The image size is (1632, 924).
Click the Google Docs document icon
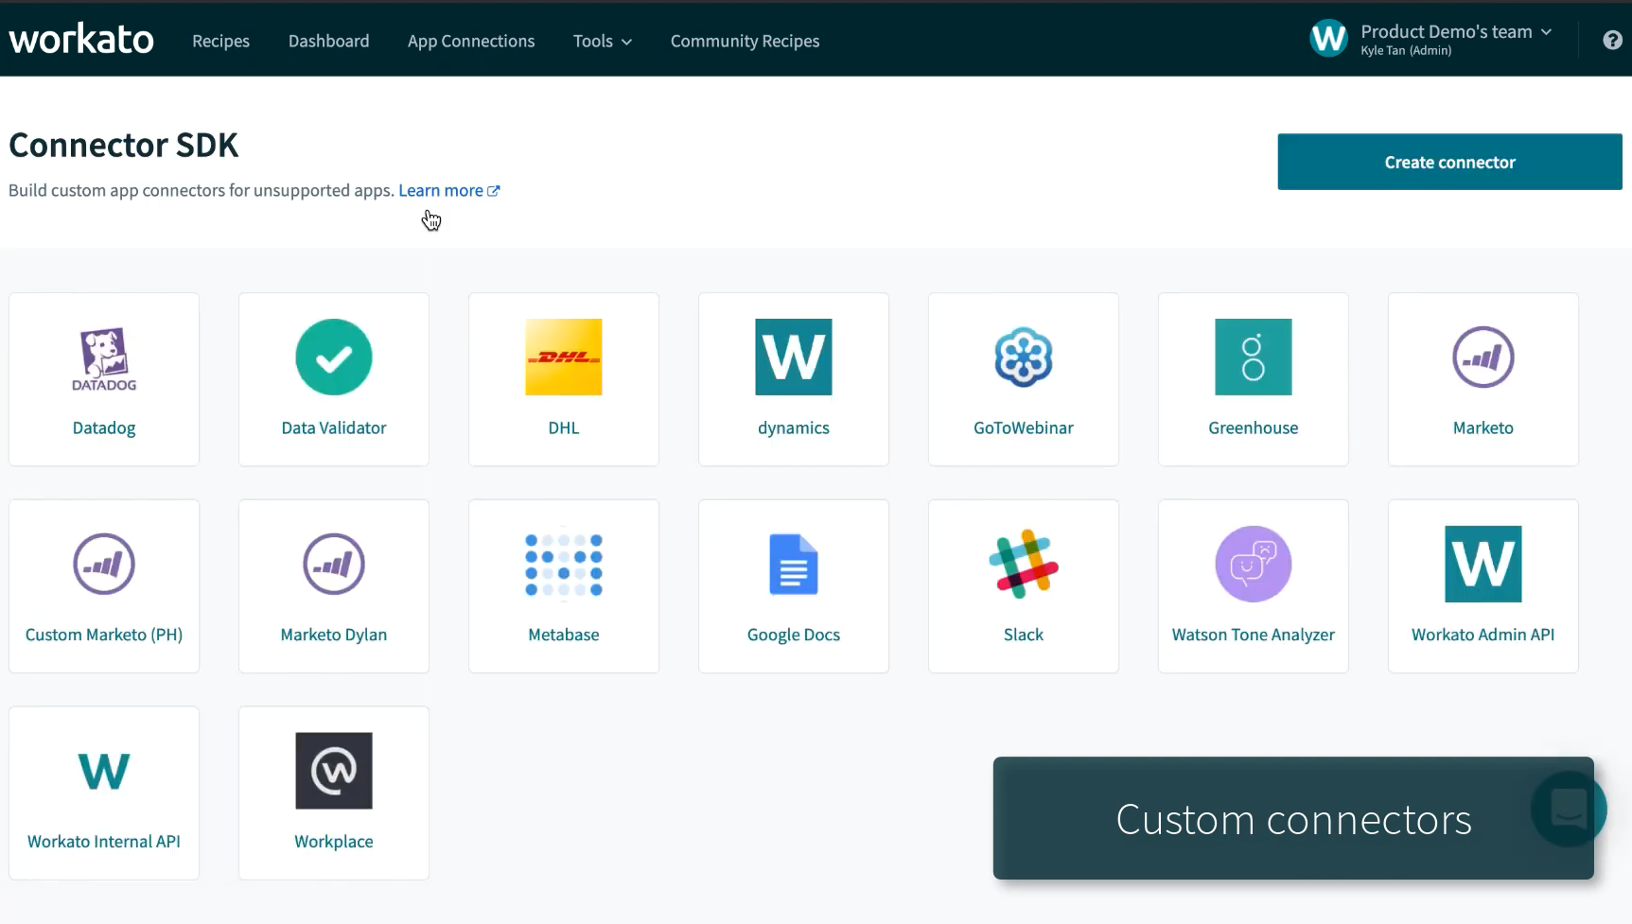click(x=794, y=564)
